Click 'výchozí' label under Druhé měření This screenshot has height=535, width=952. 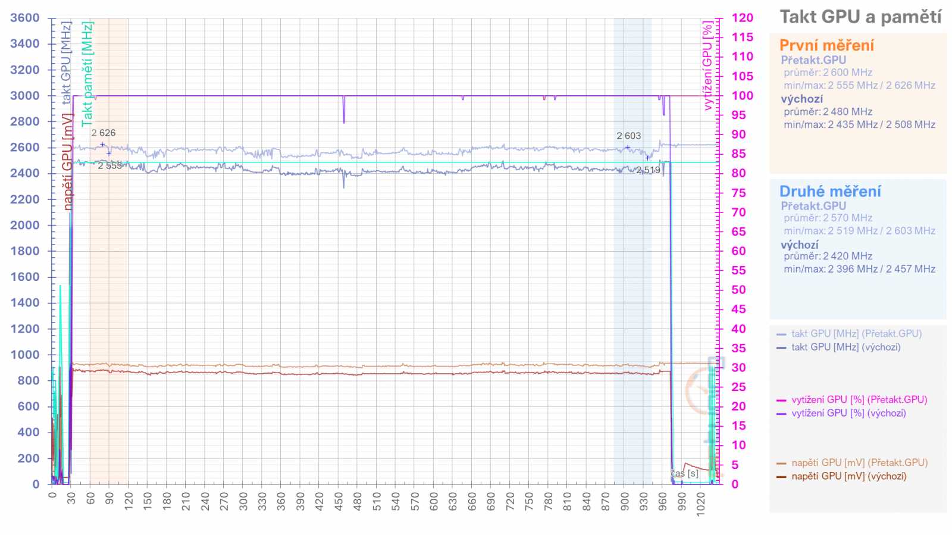pyautogui.click(x=800, y=245)
